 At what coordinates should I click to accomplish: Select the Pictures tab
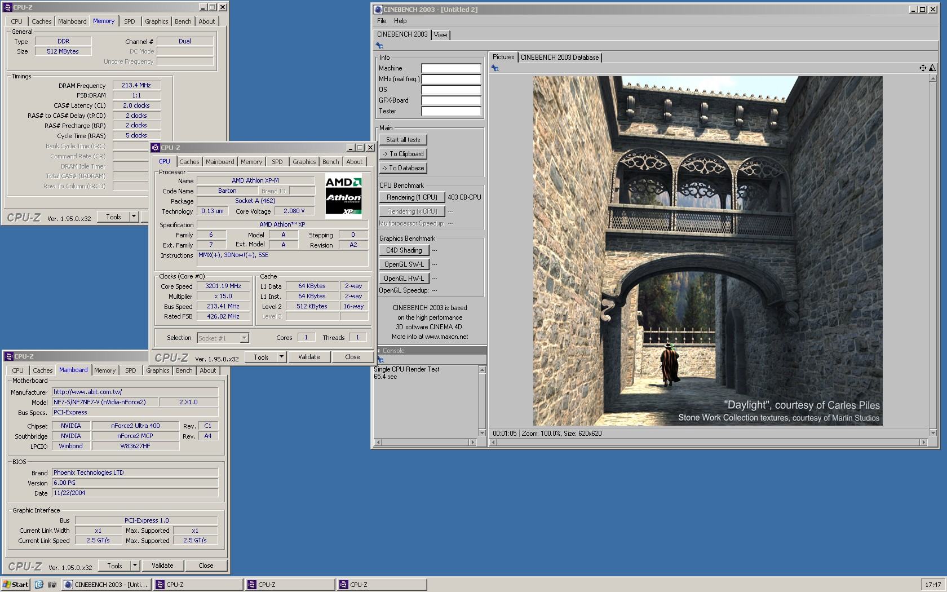coord(503,57)
